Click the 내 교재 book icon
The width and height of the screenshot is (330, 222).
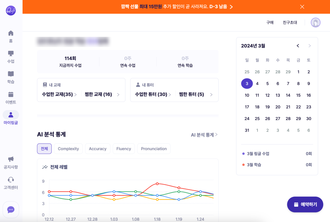(x=45, y=85)
